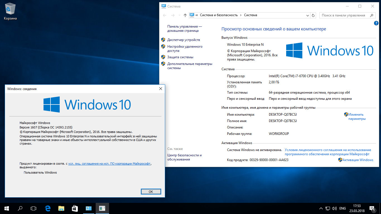Click the control panel search field
This screenshot has height=214, width=381.
344,15
